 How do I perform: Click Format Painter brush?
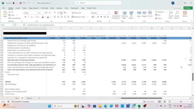(x=15, y=18)
